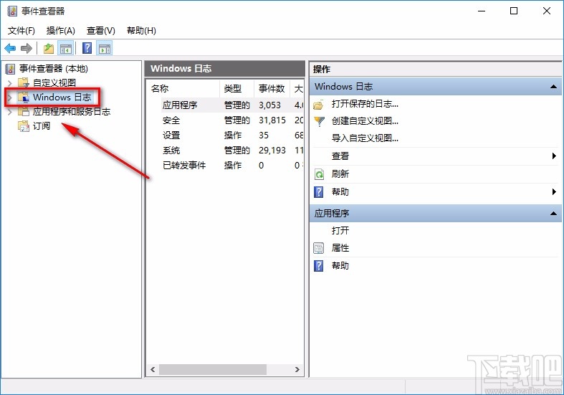The height and width of the screenshot is (395, 564).
Task: Select the 安全 log row
Action: (226, 120)
